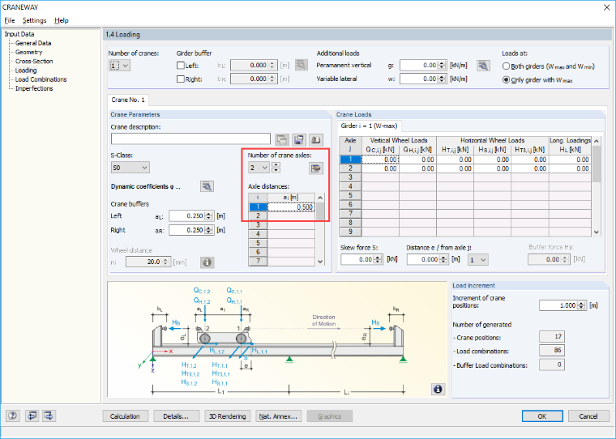Select Both girders load option
Image resolution: width=616 pixels, height=439 pixels.
507,66
